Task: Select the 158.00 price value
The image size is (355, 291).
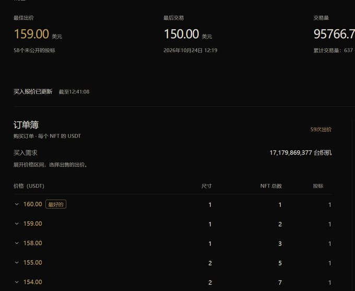Action: [x=32, y=243]
